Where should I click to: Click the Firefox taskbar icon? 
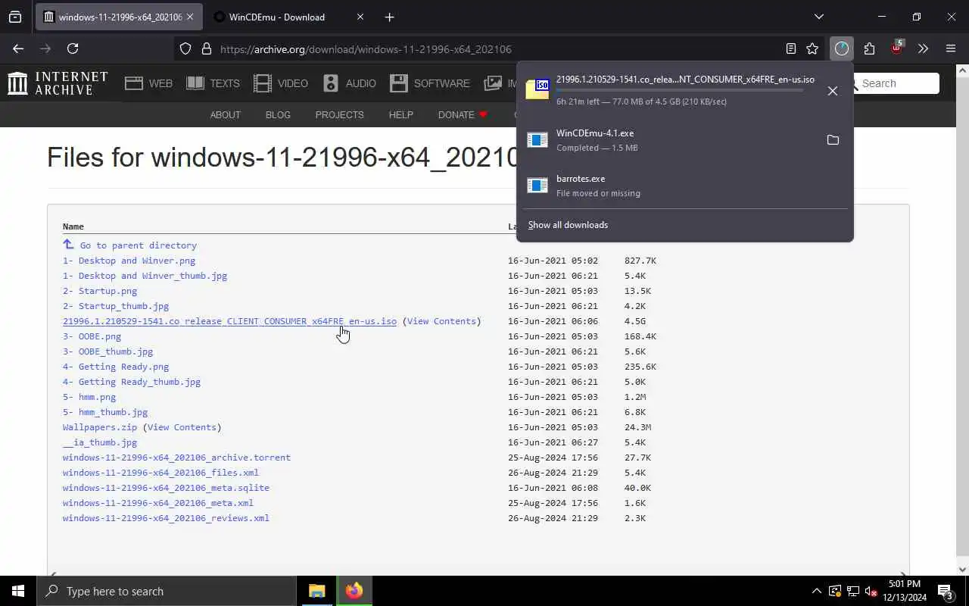(x=354, y=591)
